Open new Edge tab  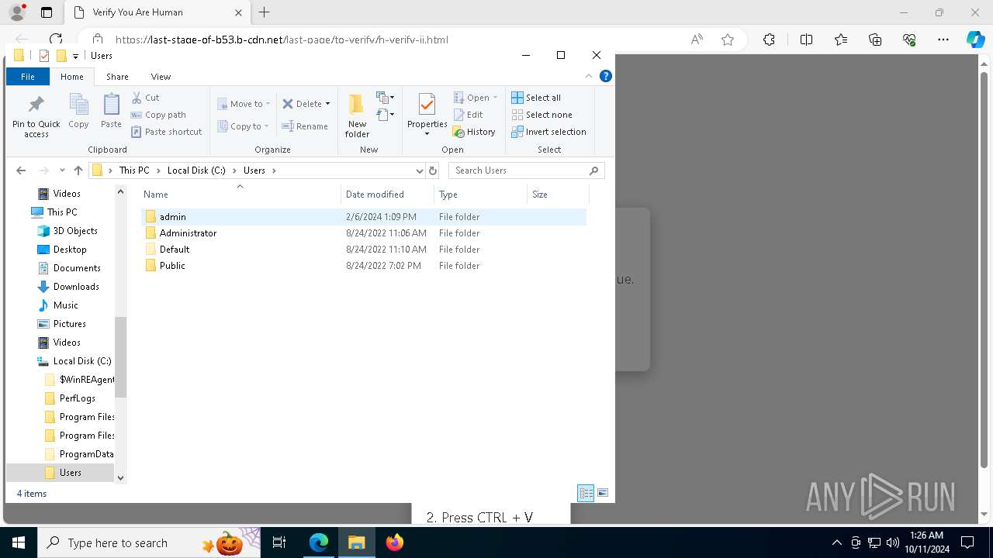click(x=265, y=12)
